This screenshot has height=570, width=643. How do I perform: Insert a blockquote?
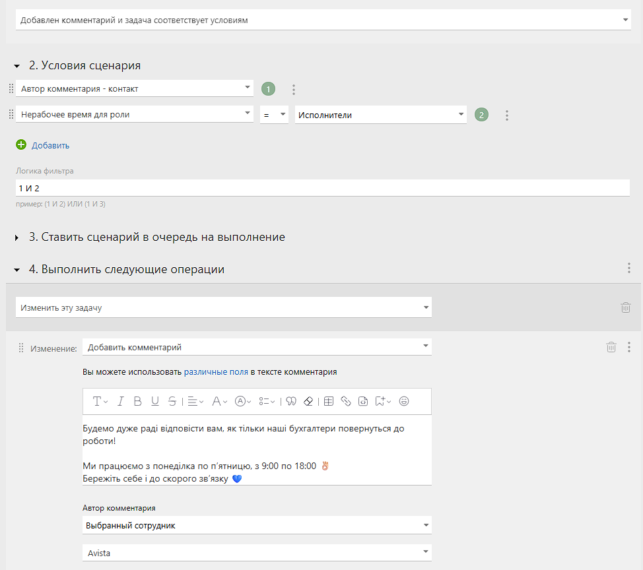coord(291,401)
